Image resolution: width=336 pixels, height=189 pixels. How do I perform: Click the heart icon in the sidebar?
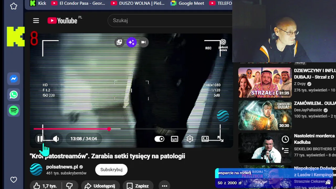click(x=14, y=180)
